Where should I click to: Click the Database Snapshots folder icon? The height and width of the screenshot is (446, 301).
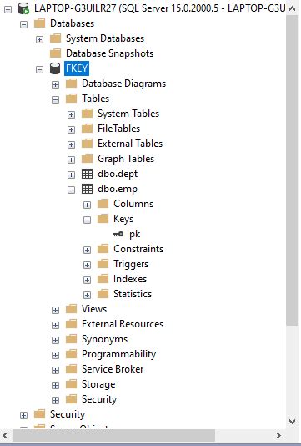click(55, 53)
